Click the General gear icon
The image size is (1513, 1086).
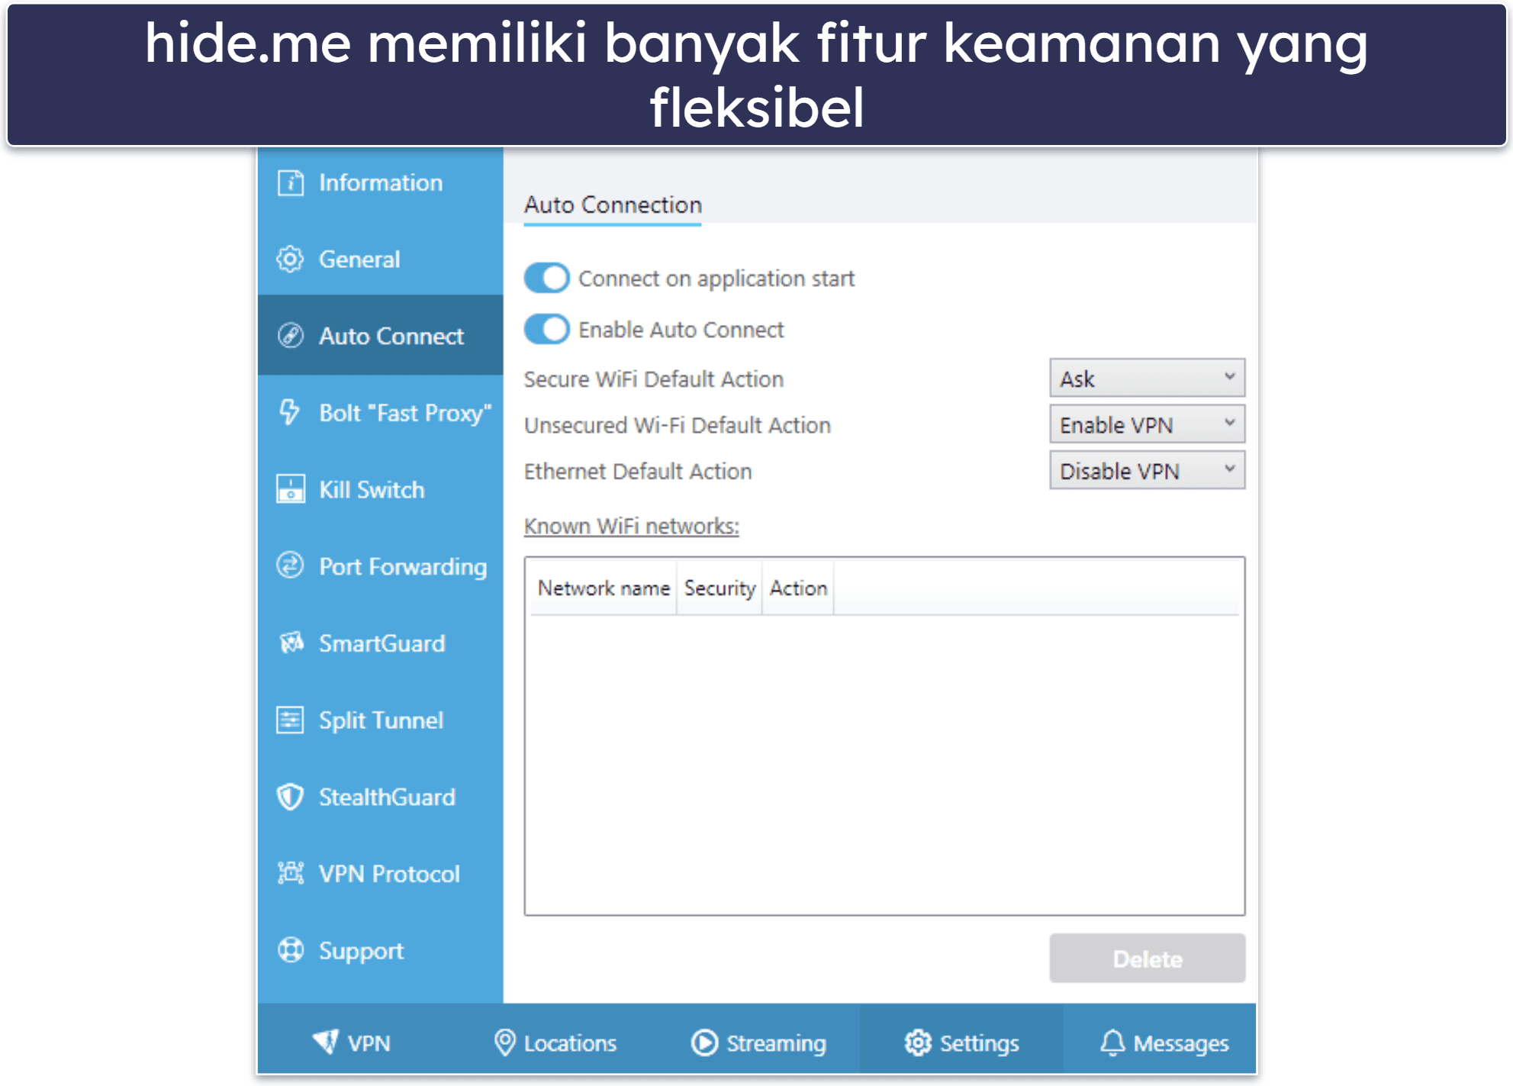click(x=290, y=259)
